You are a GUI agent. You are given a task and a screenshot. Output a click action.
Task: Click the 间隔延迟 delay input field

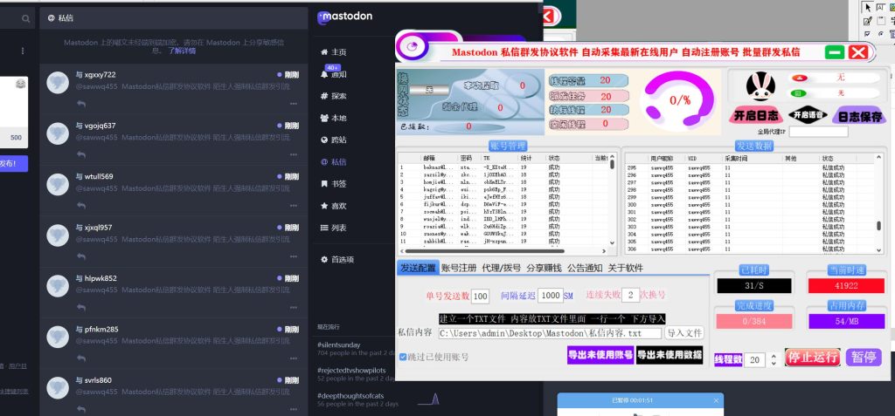(550, 296)
